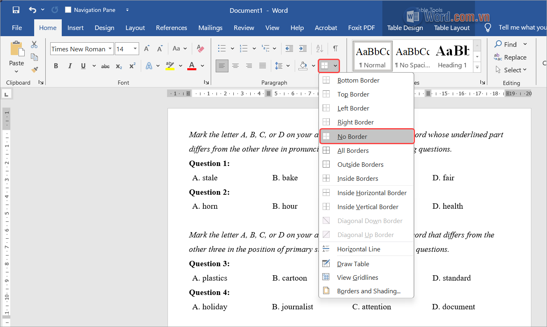The height and width of the screenshot is (327, 547).
Task: Open Replace dialog
Action: [510, 57]
